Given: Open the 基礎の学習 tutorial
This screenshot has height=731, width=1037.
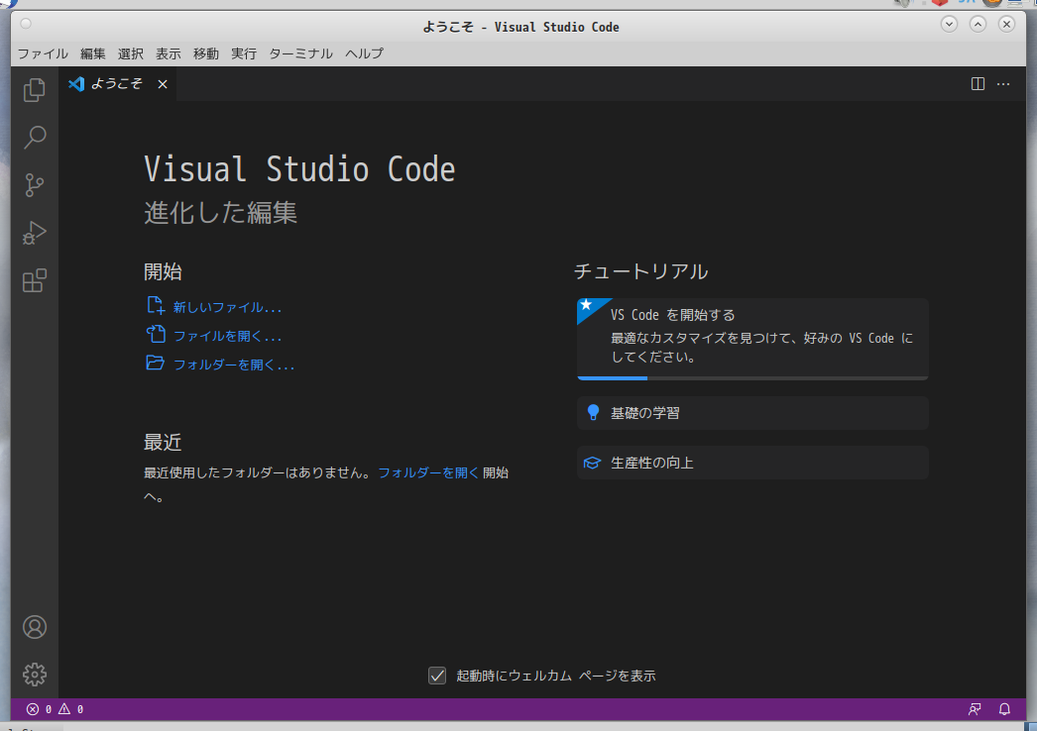Looking at the screenshot, I should [752, 413].
